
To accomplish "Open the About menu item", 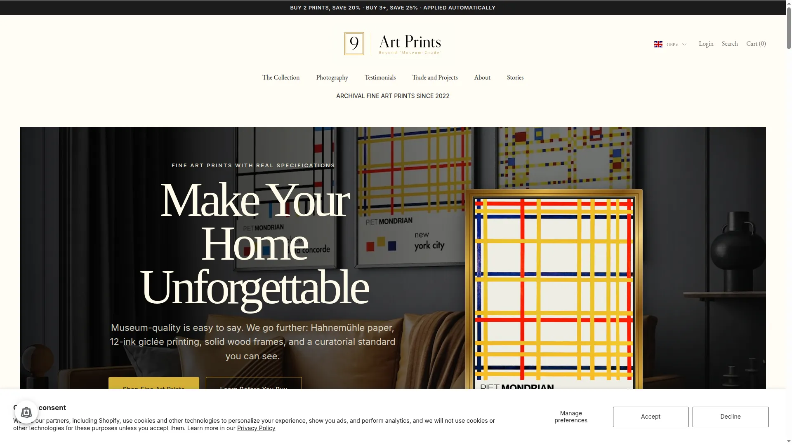I will pyautogui.click(x=482, y=77).
